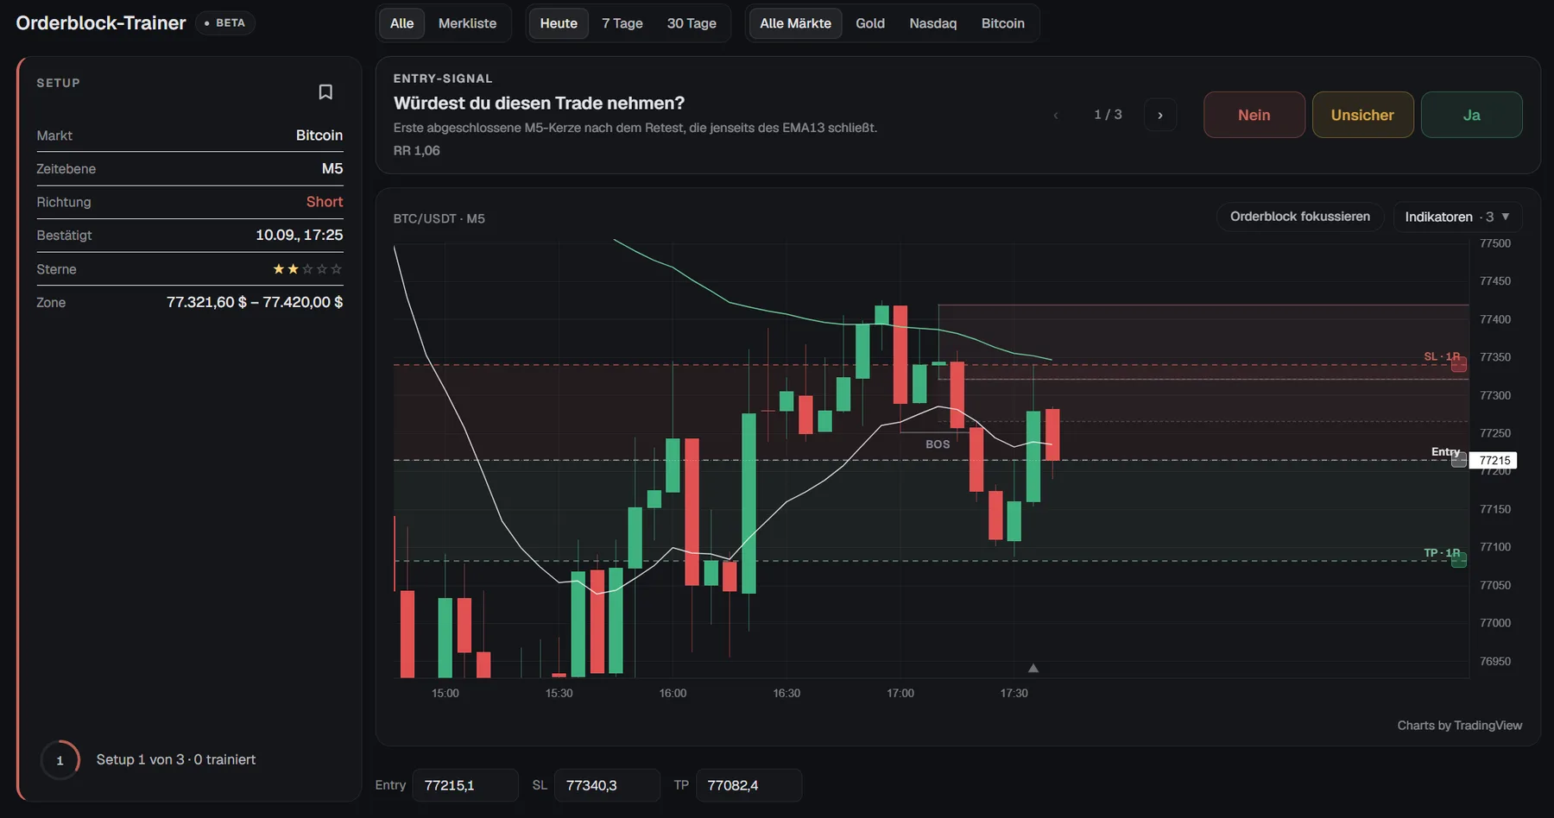Click the Bitcoin value in Markt row
The width and height of the screenshot is (1554, 818).
tap(319, 135)
